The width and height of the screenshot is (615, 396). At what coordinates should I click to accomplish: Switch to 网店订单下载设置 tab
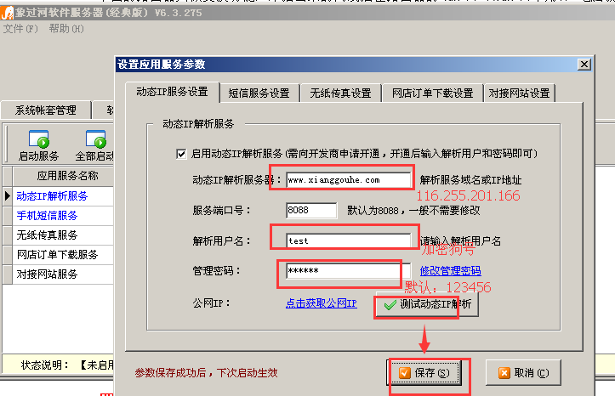pyautogui.click(x=433, y=93)
